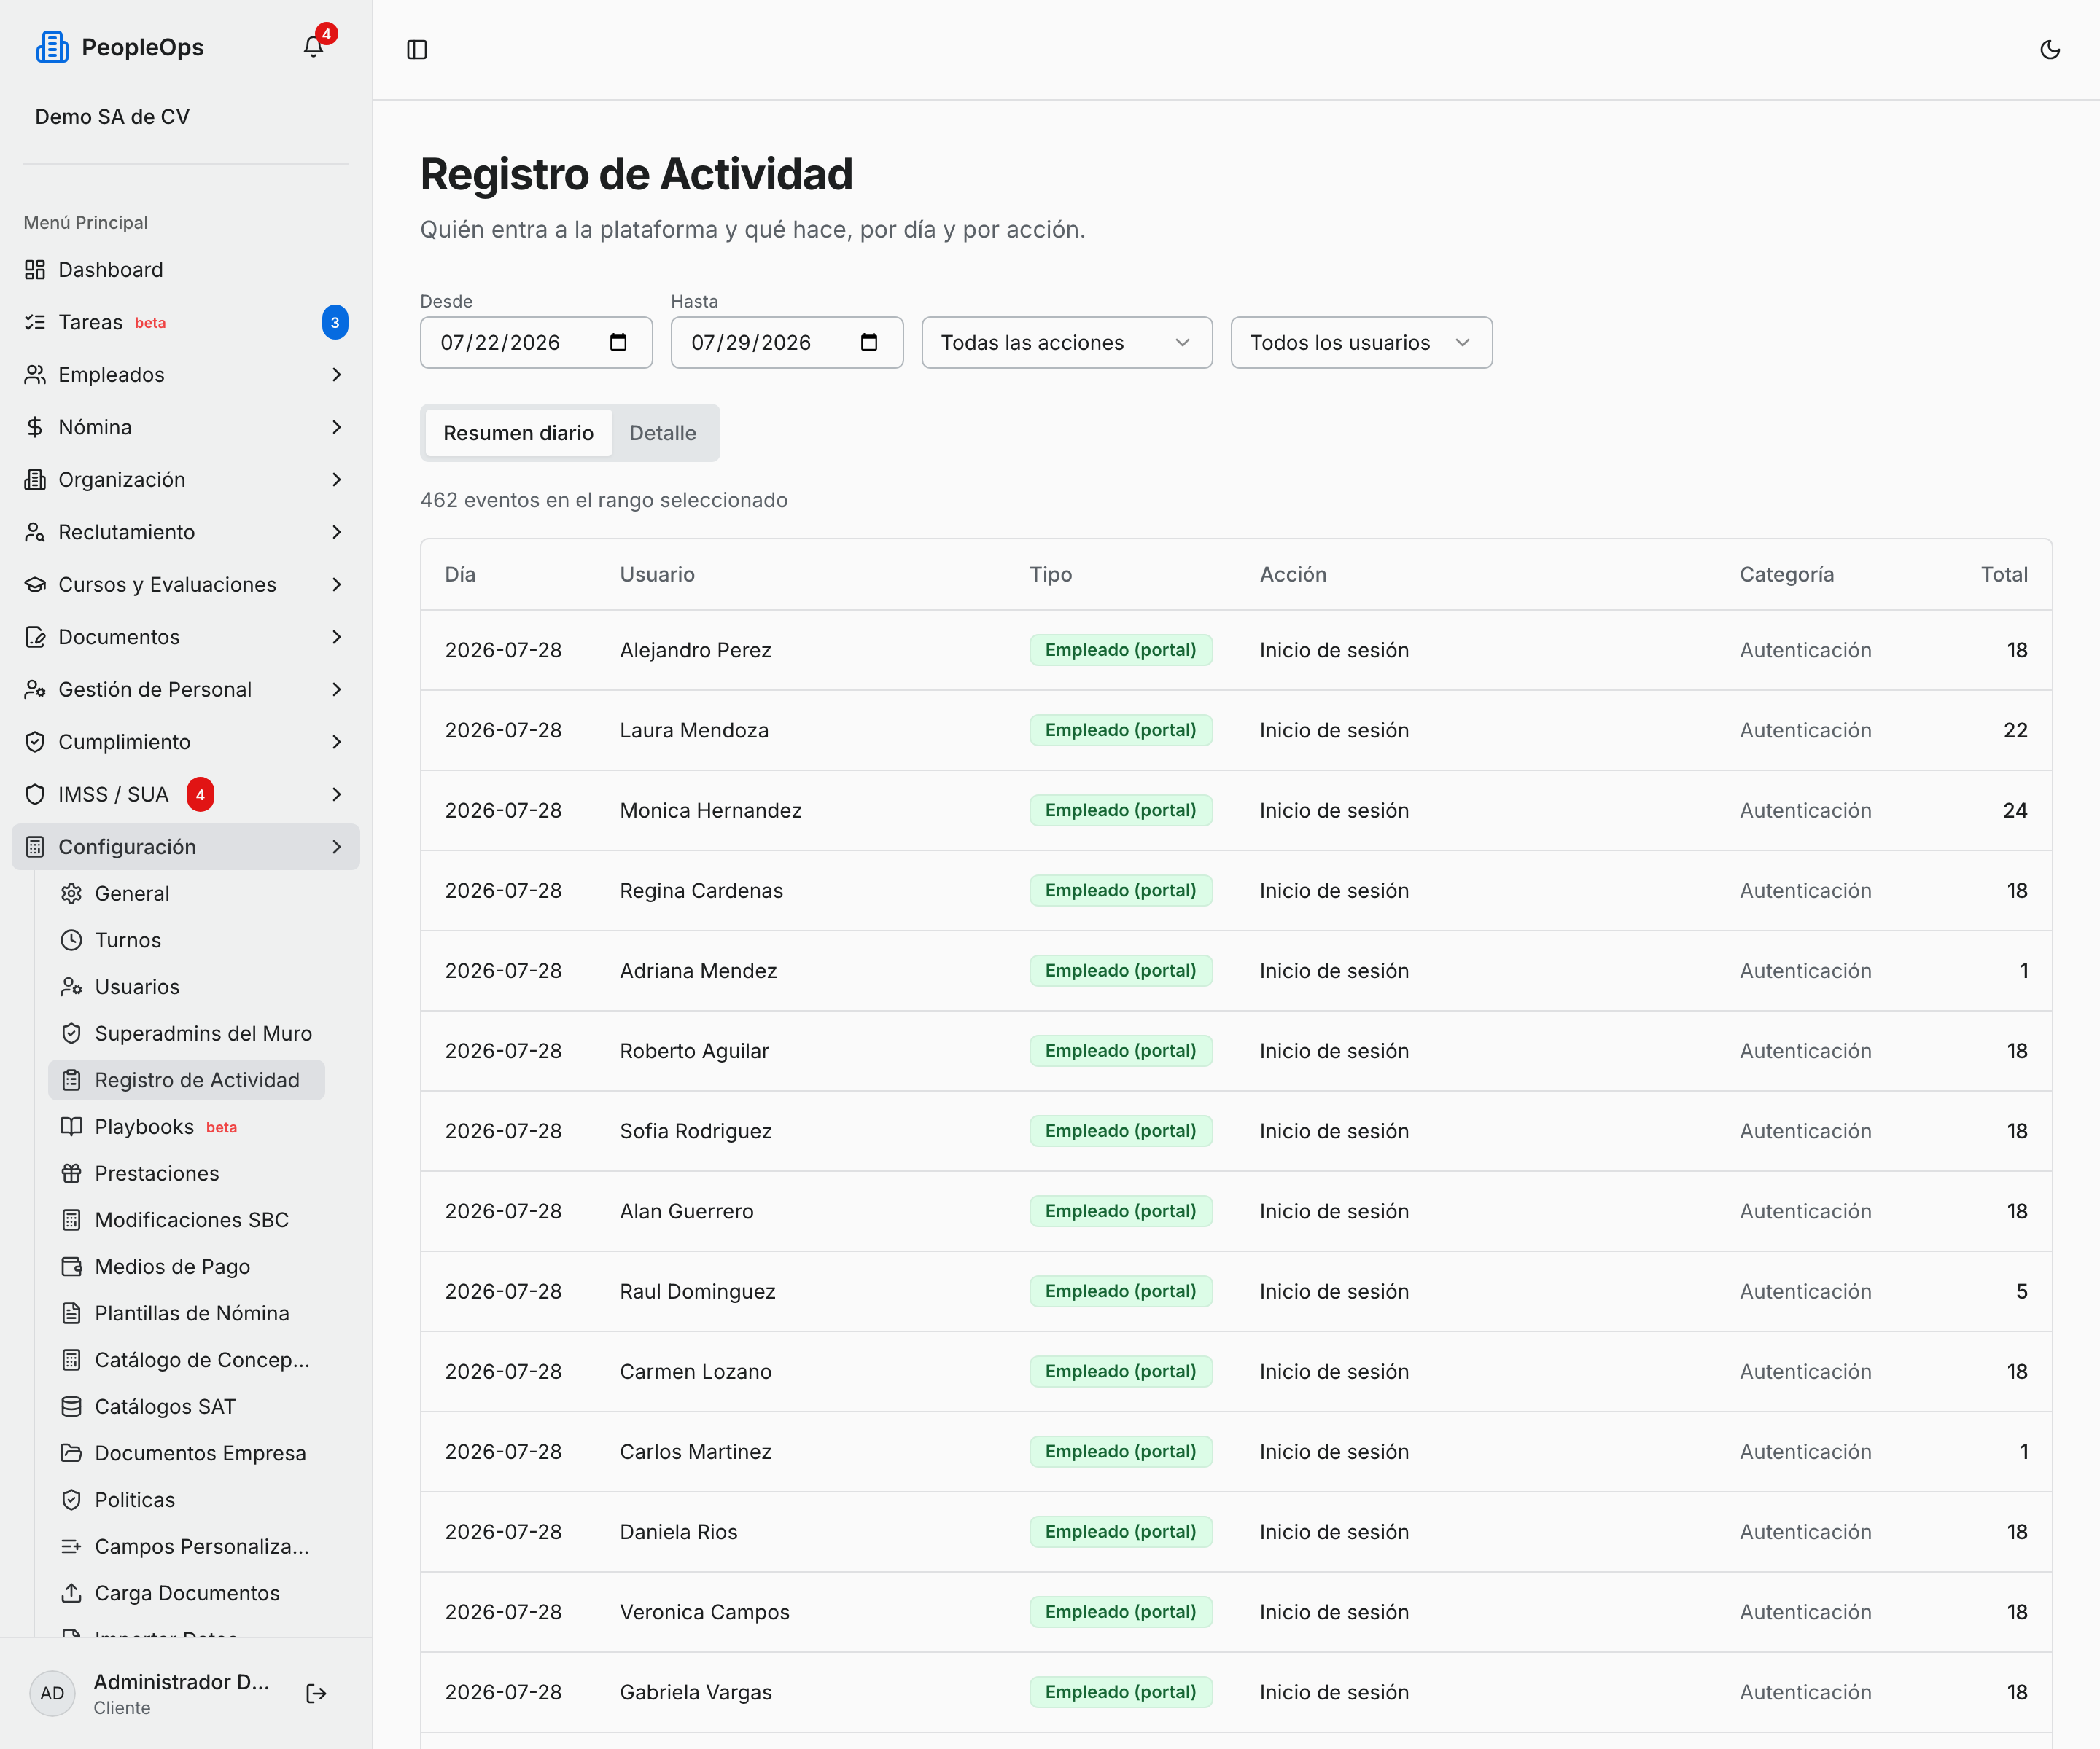Click the Playbooks book icon
The height and width of the screenshot is (1749, 2100).
click(71, 1127)
